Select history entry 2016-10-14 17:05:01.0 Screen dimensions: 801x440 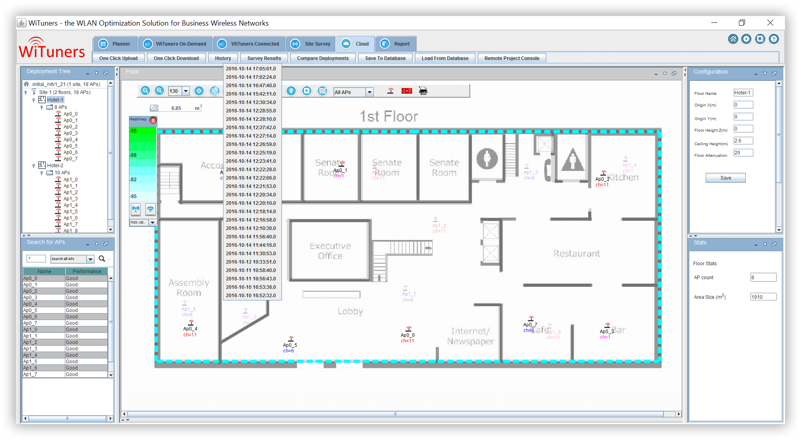click(252, 69)
